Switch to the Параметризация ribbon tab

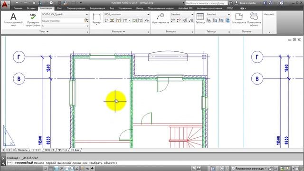[x=76, y=9]
